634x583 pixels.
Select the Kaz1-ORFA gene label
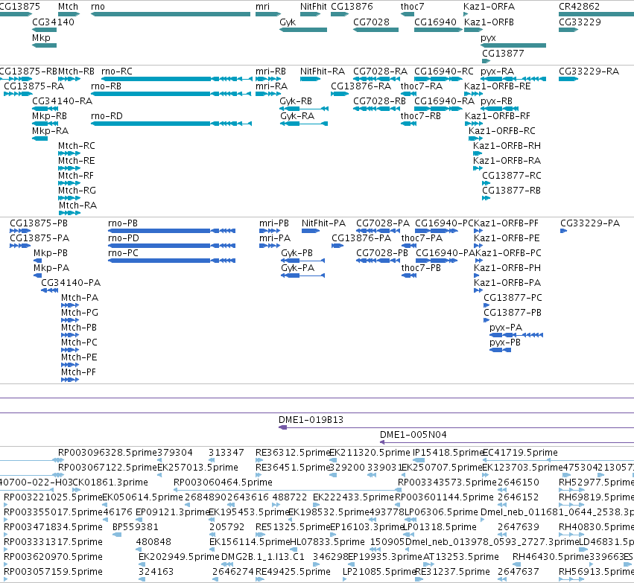[489, 7]
